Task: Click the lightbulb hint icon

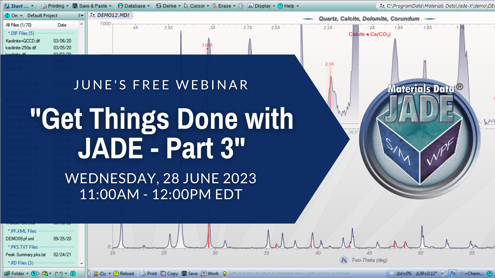Action: (x=225, y=273)
